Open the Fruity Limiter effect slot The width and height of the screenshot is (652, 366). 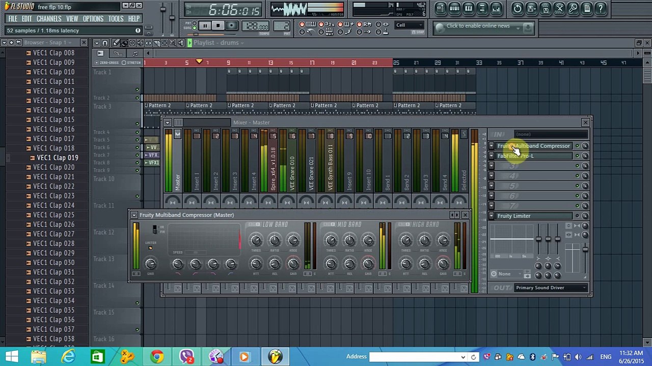[534, 216]
